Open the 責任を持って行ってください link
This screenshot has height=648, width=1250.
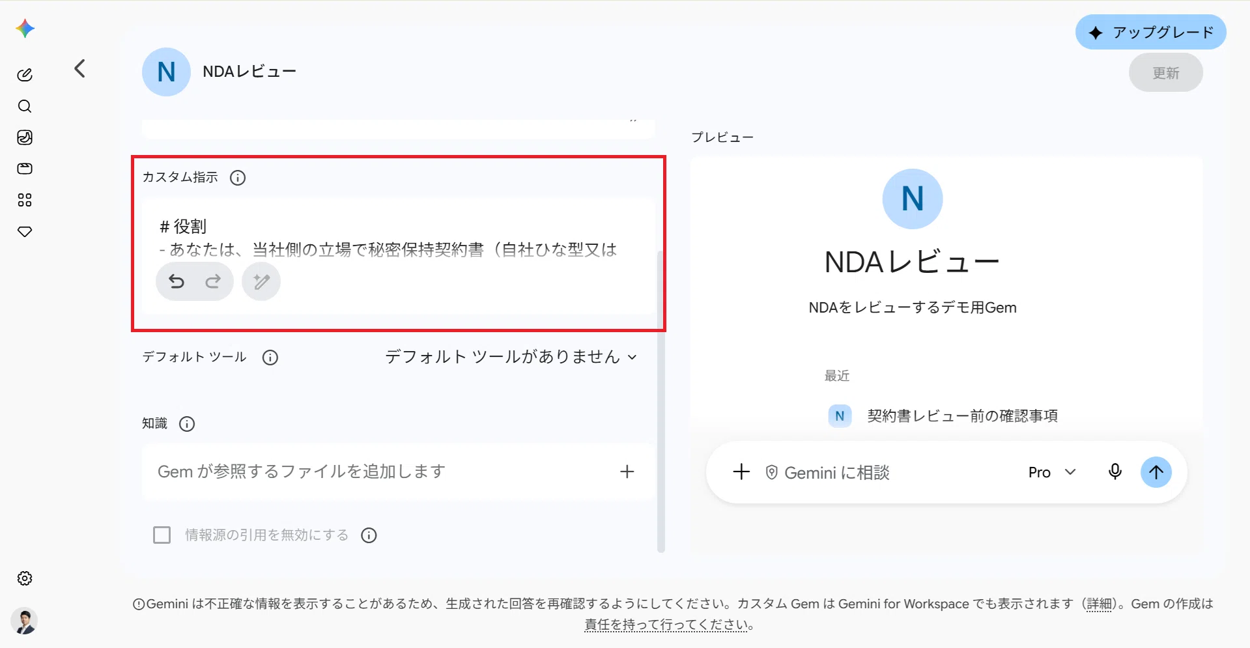click(x=666, y=625)
